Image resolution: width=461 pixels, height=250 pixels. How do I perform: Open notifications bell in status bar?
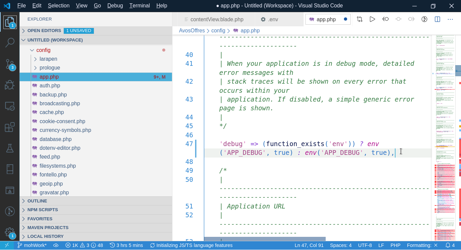pos(450,245)
